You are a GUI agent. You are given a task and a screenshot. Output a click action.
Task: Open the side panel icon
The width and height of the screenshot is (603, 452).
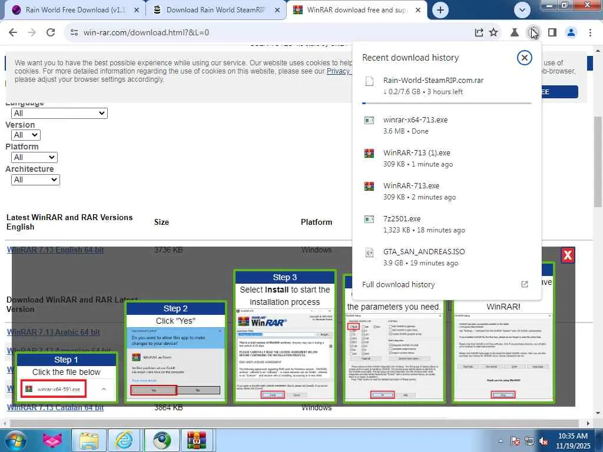click(x=552, y=33)
